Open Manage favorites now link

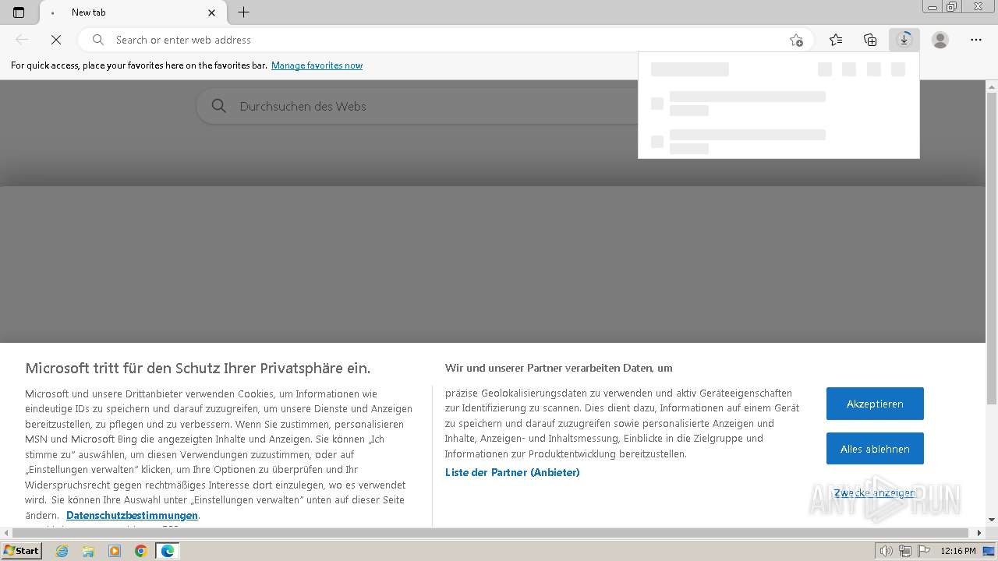point(317,65)
